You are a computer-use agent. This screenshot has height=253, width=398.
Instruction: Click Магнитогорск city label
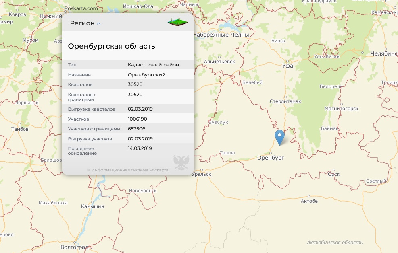(342, 109)
